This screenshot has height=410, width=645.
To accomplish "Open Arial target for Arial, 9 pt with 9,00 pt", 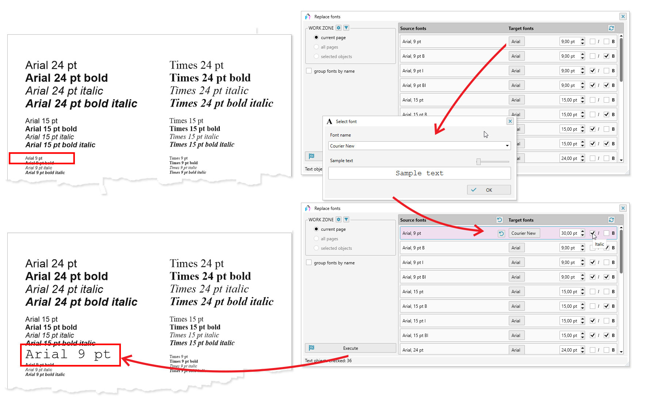I will click(x=516, y=41).
